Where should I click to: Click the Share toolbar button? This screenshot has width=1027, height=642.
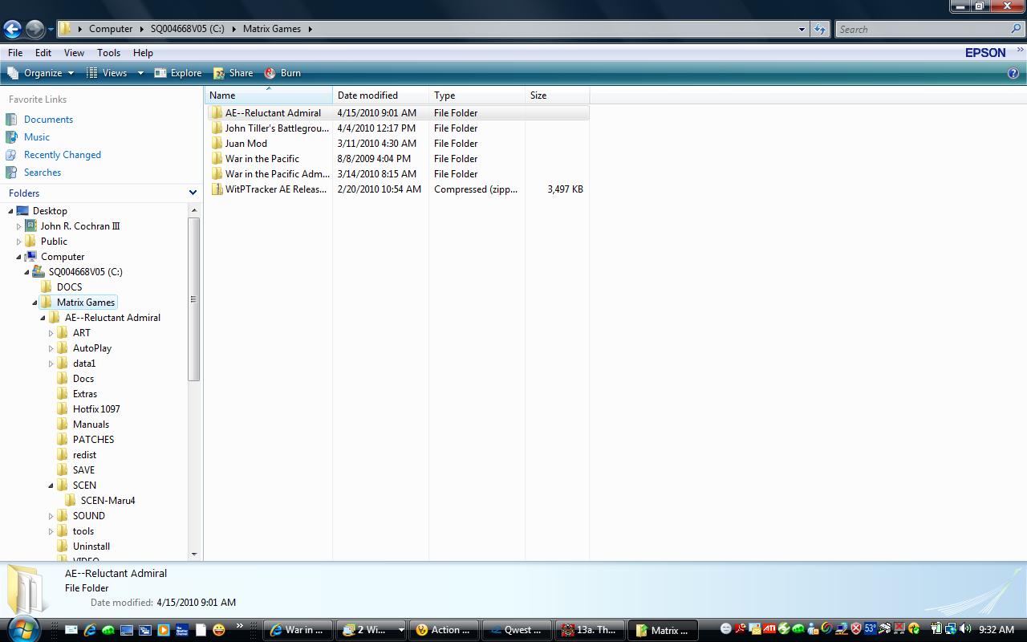[x=233, y=73]
